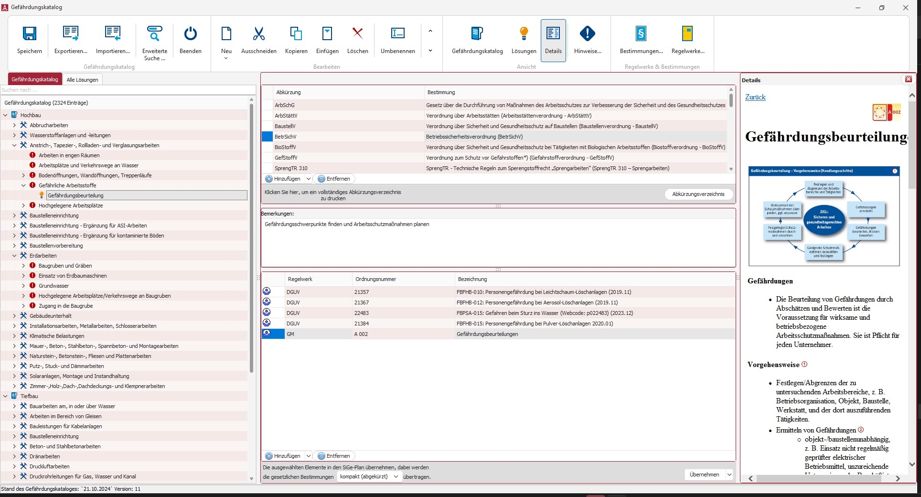
Task: Click the Hochbau catalog icon
Action: pyautogui.click(x=14, y=115)
